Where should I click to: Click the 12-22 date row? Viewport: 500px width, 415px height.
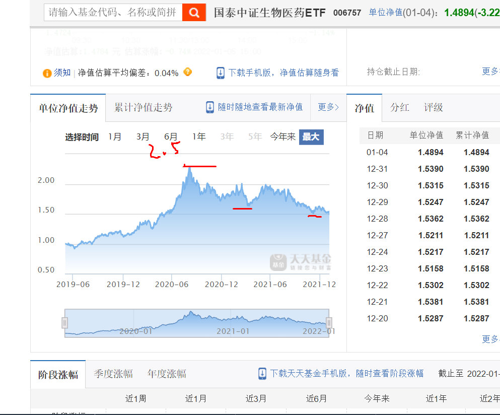[429, 285]
